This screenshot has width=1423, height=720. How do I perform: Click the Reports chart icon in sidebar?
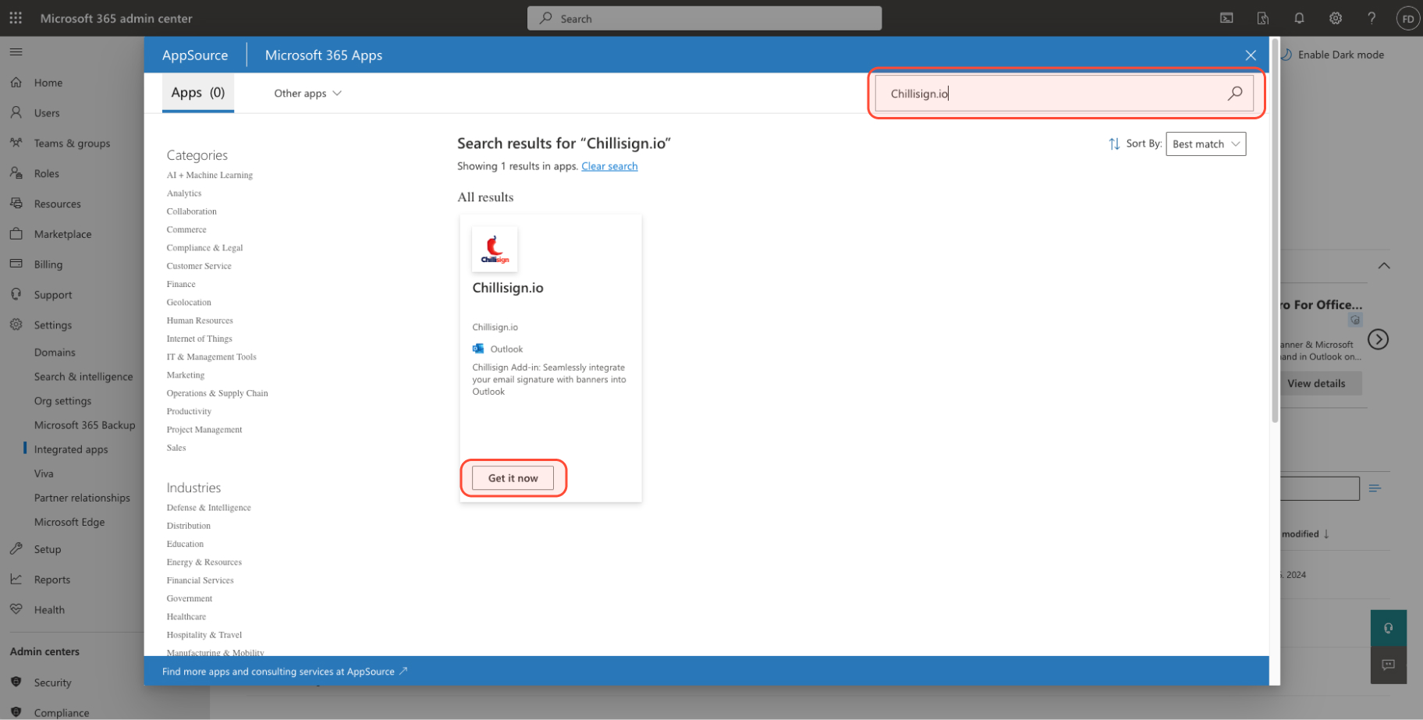coord(16,579)
